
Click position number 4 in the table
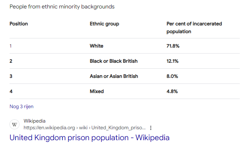click(x=11, y=91)
